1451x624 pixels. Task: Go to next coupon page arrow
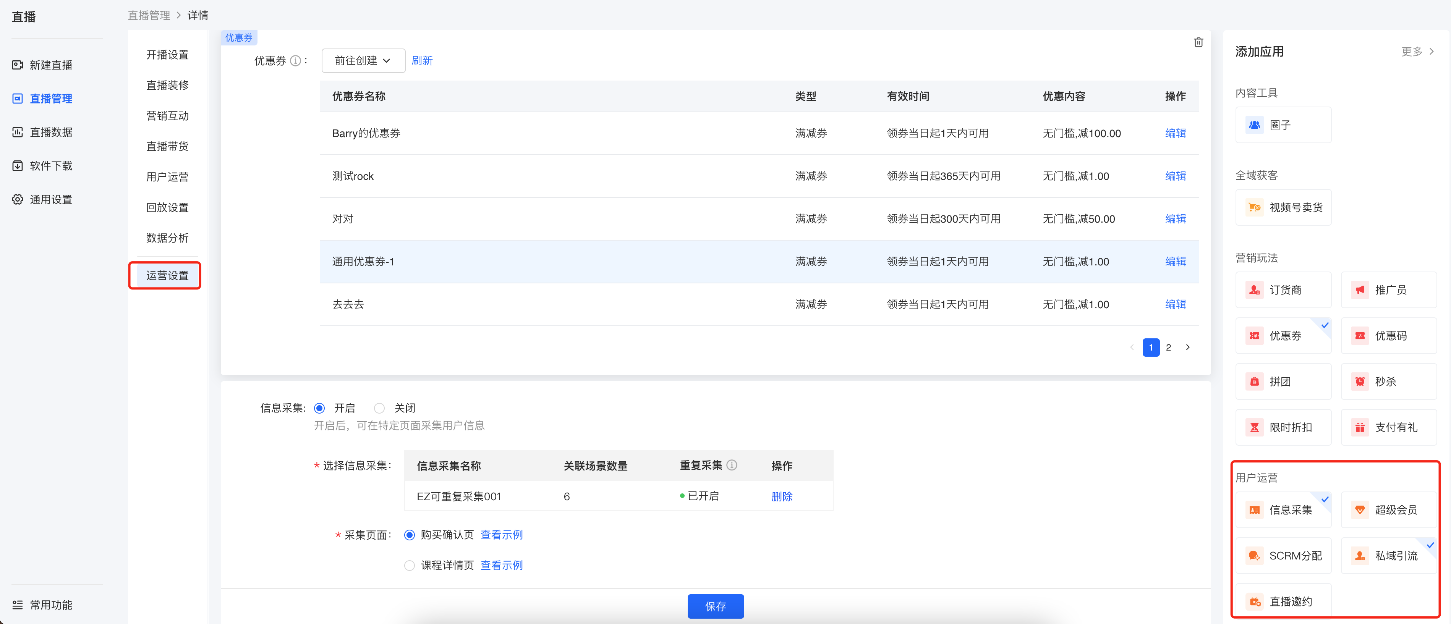click(x=1187, y=348)
